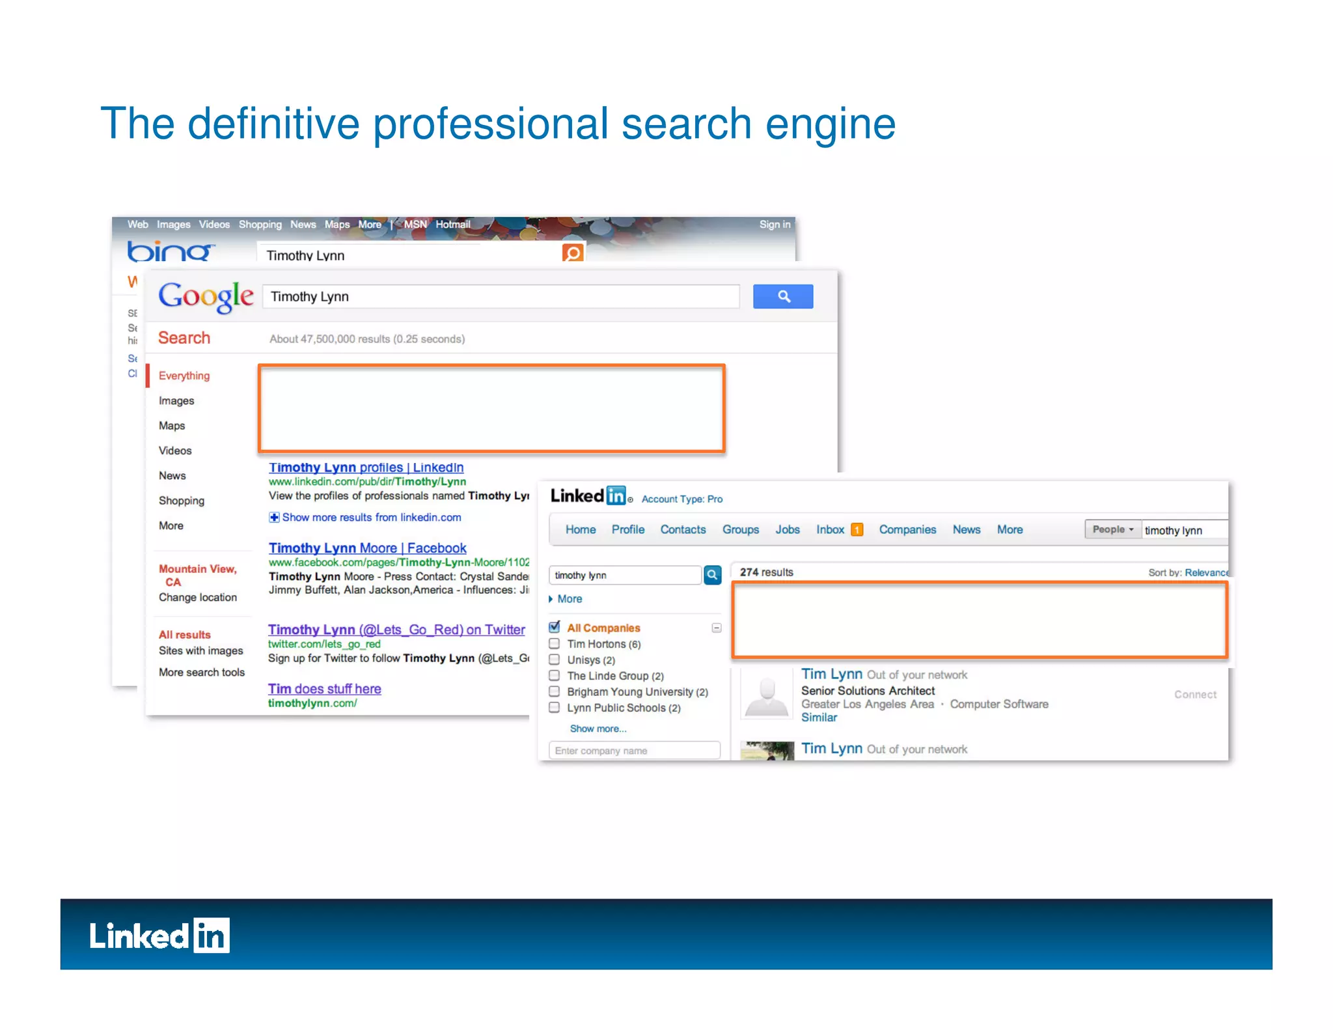This screenshot has width=1333, height=1030.
Task: Click into Google search input field
Action: 501,297
